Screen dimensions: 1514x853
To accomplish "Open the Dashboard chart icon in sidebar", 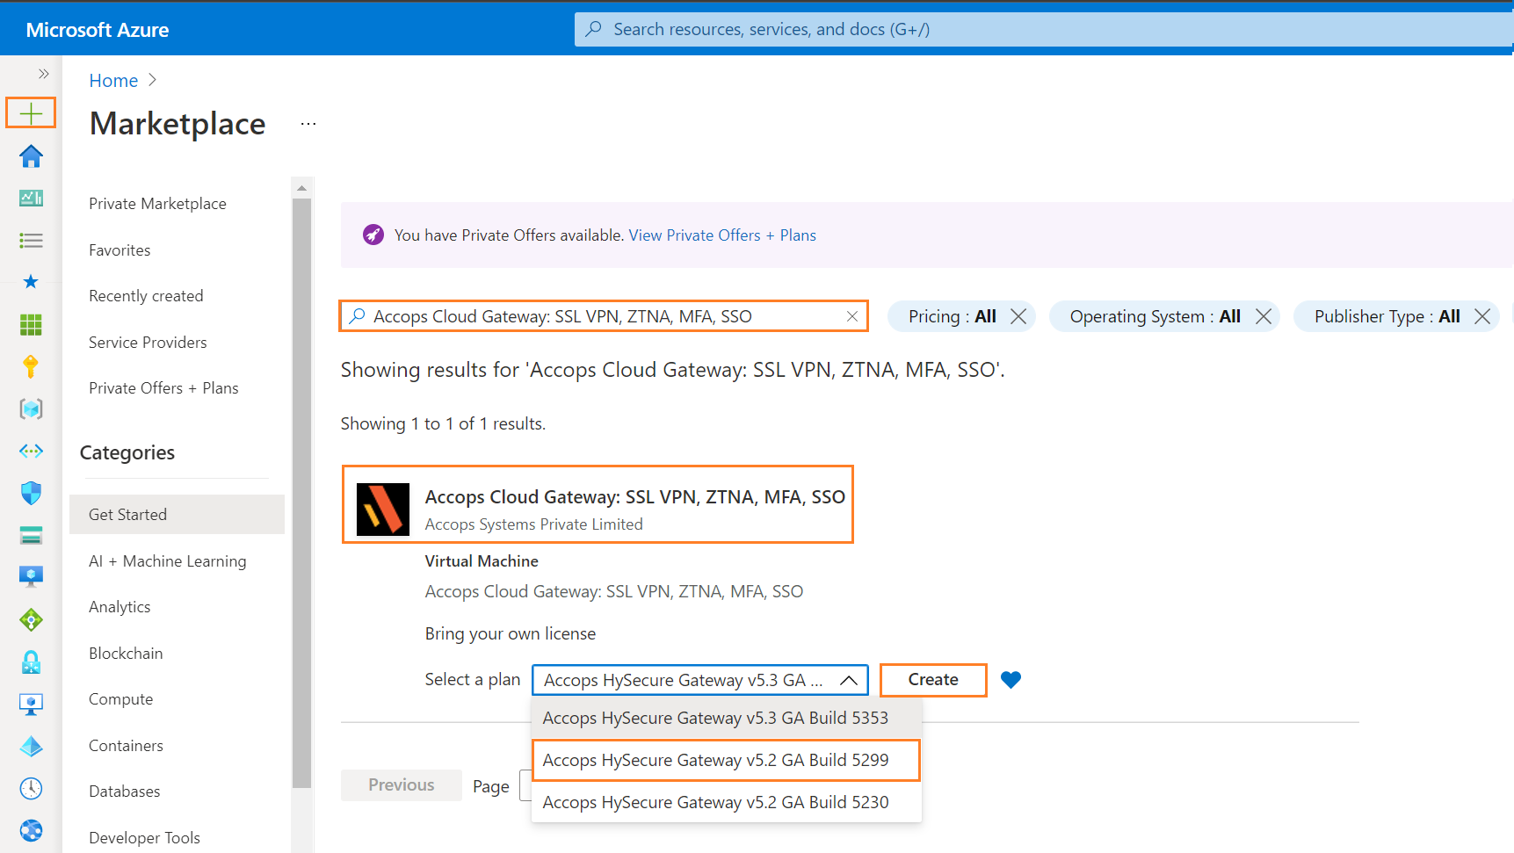I will click(x=31, y=199).
